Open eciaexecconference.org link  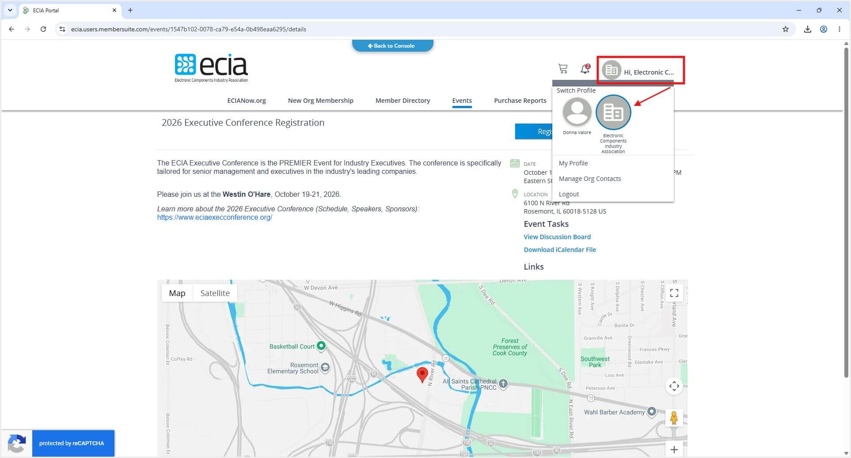click(x=214, y=218)
